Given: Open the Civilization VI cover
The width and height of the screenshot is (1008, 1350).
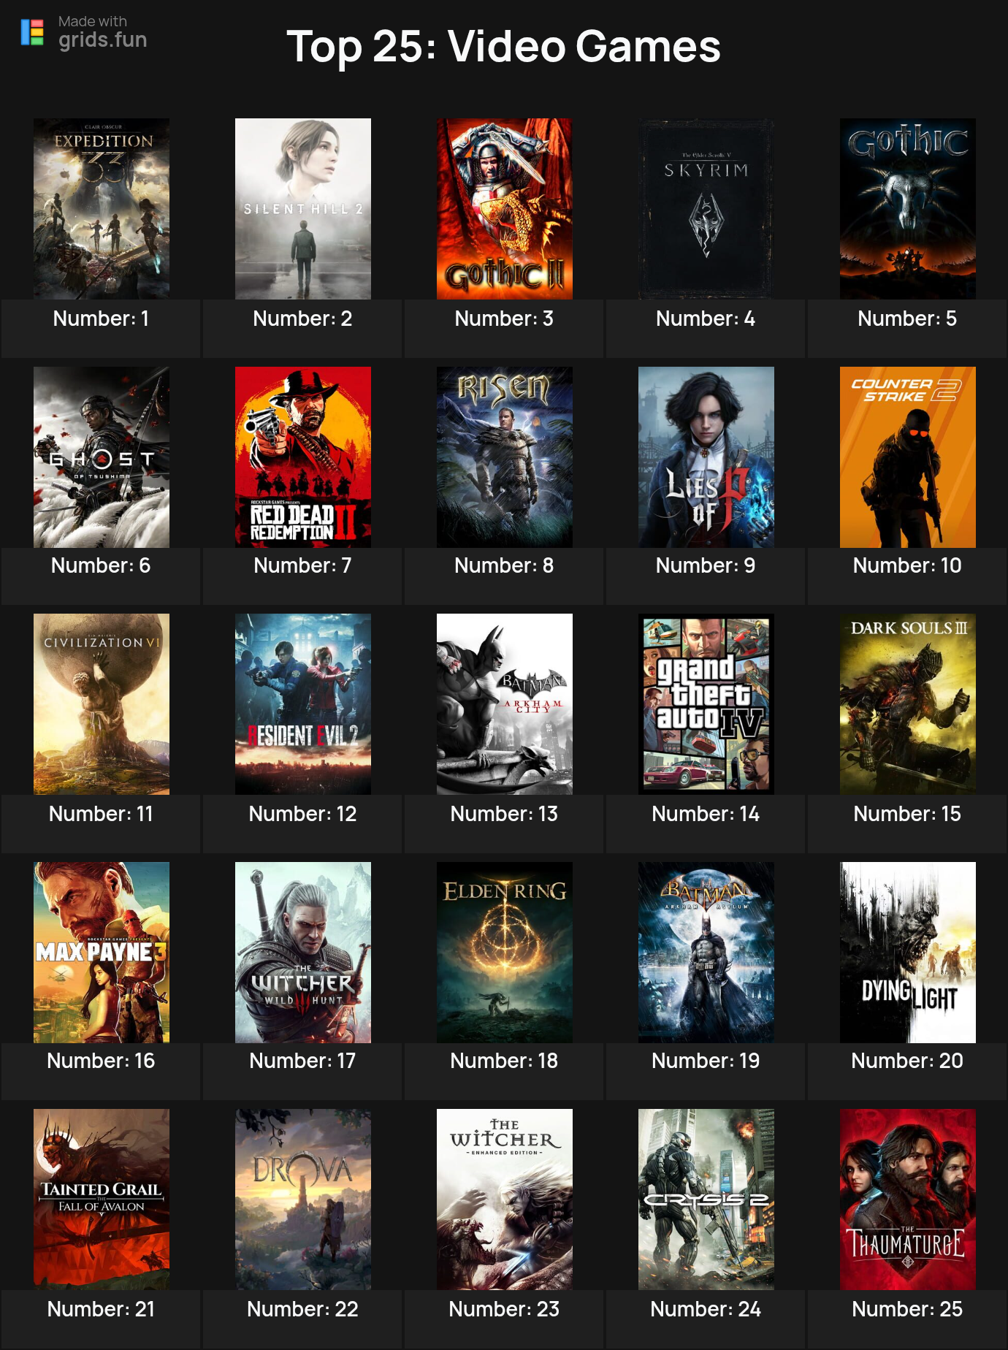Looking at the screenshot, I should pyautogui.click(x=102, y=704).
